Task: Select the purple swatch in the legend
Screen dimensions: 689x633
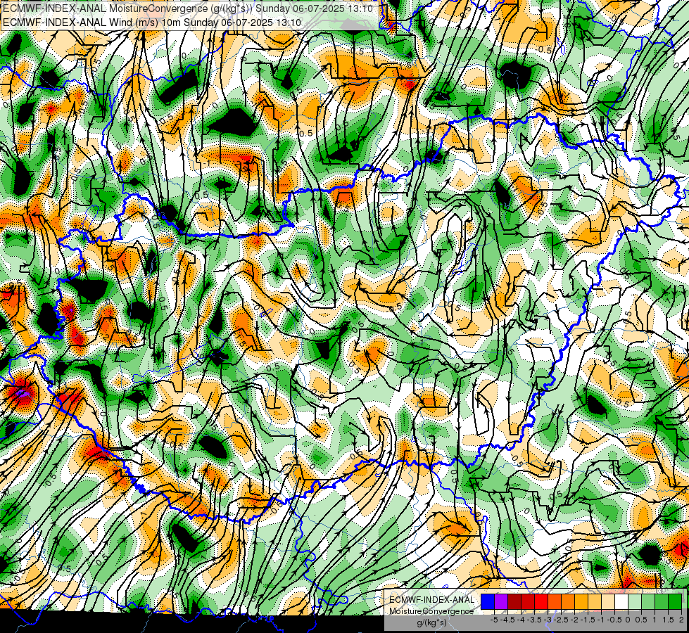Action: click(x=501, y=601)
